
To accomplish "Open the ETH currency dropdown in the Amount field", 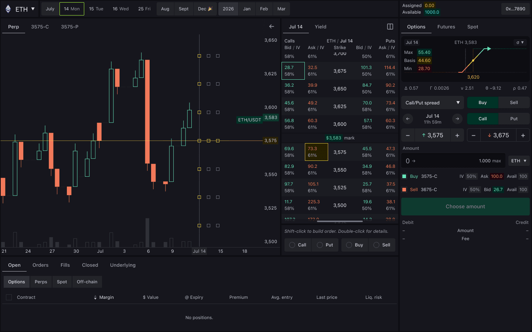I will (x=519, y=160).
